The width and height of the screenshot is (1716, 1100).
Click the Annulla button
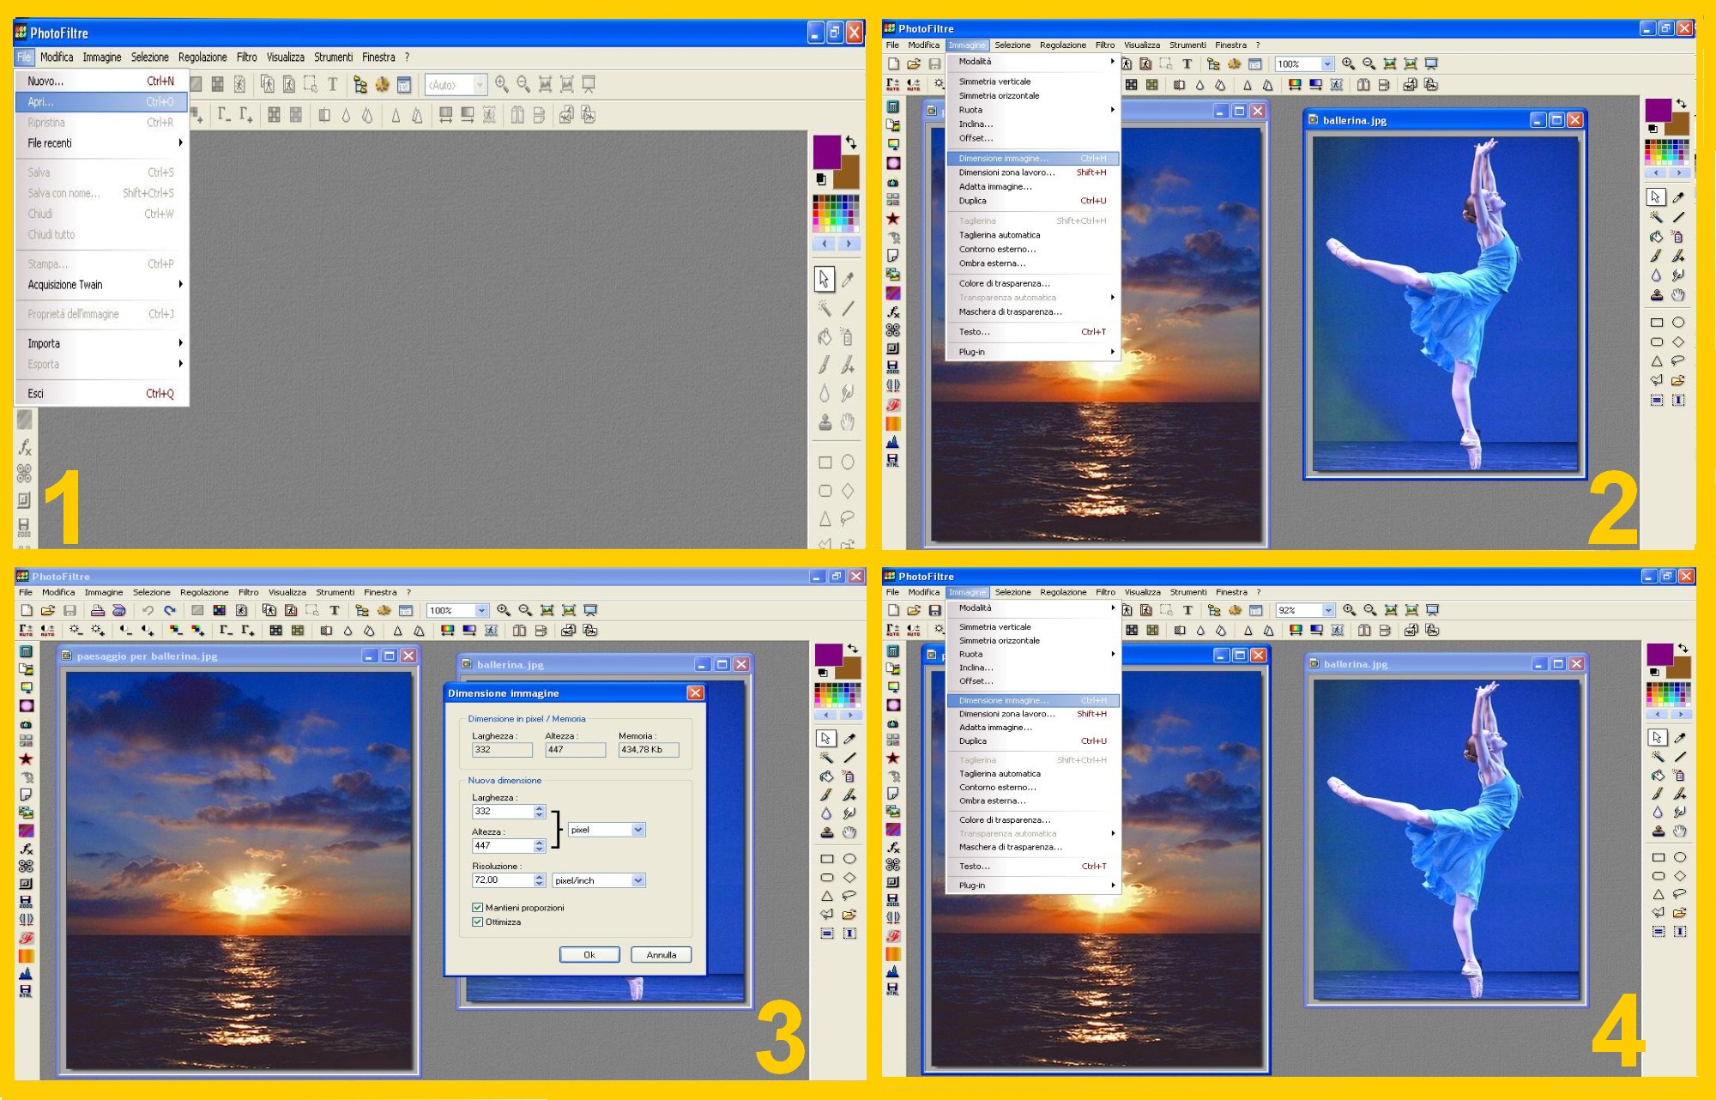(661, 954)
